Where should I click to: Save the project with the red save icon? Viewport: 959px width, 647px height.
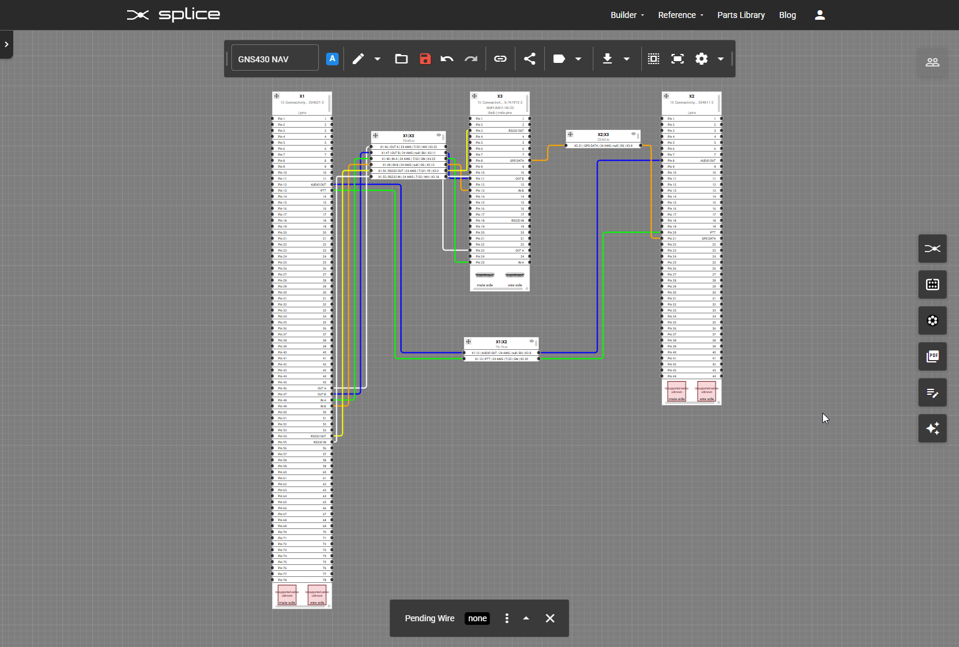[x=426, y=59]
